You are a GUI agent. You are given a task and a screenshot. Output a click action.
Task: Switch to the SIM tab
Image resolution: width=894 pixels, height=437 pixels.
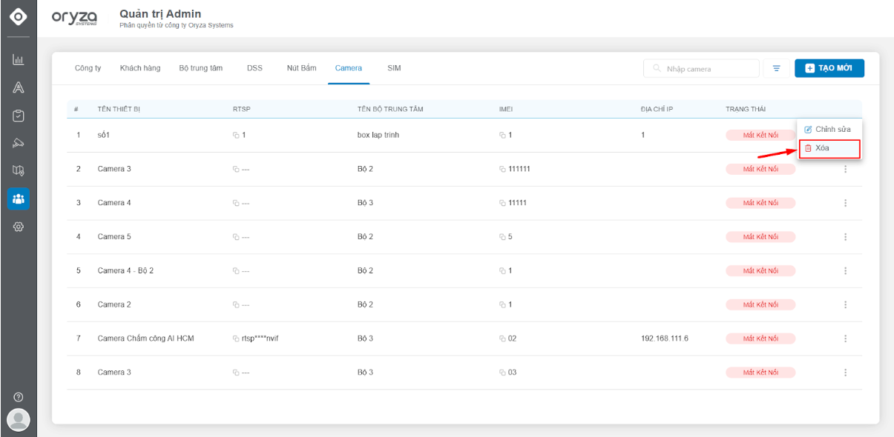coord(394,68)
